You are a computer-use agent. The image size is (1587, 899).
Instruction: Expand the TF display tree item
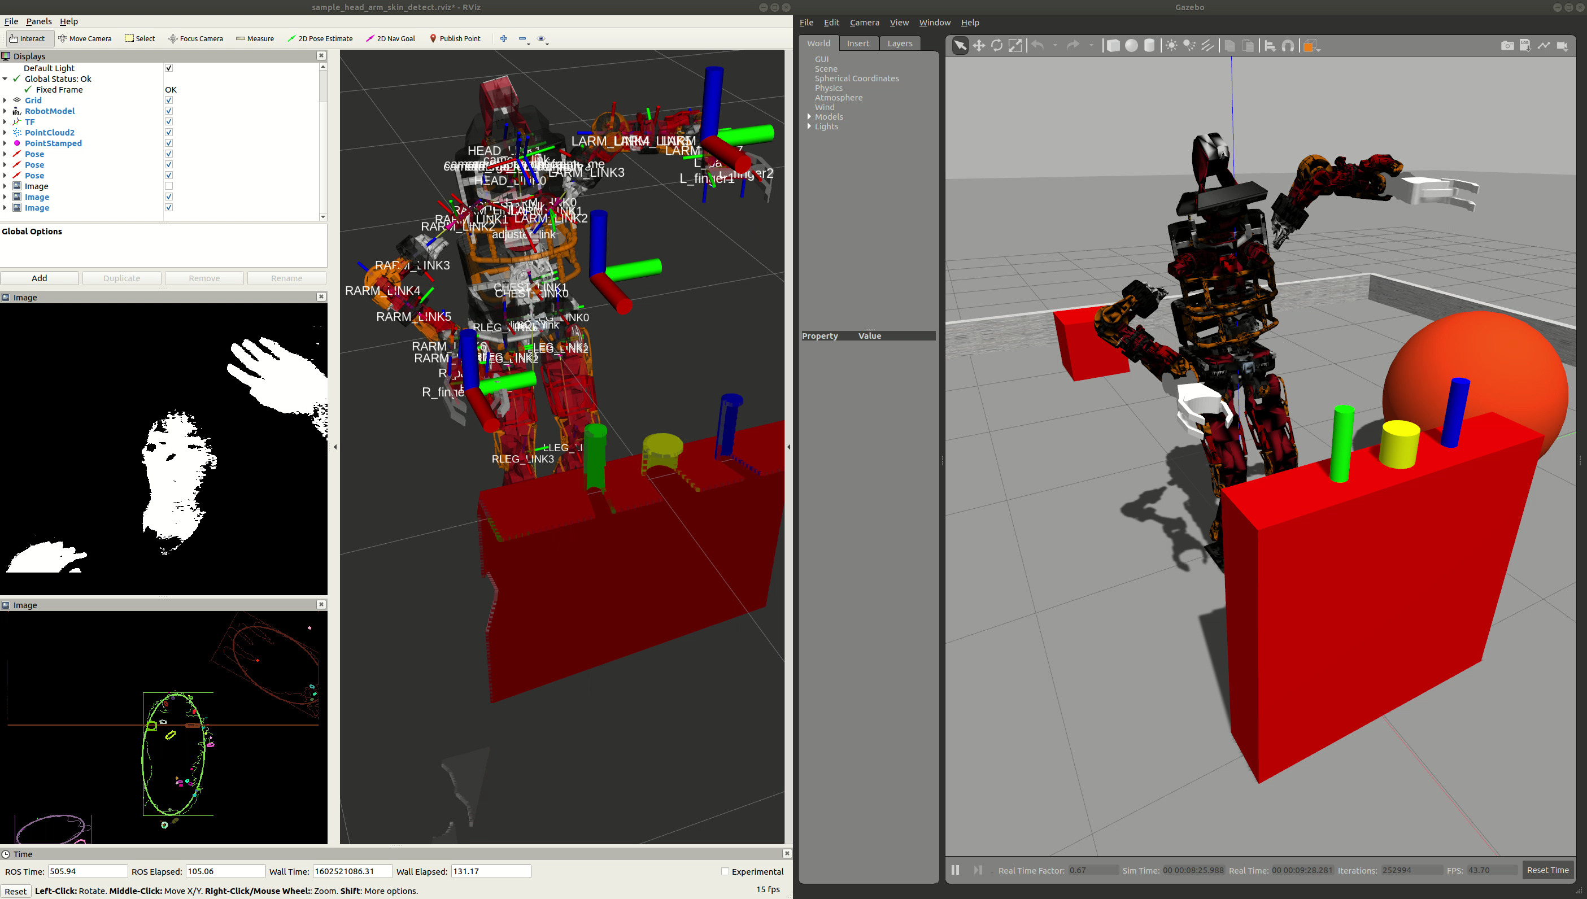click(x=5, y=122)
